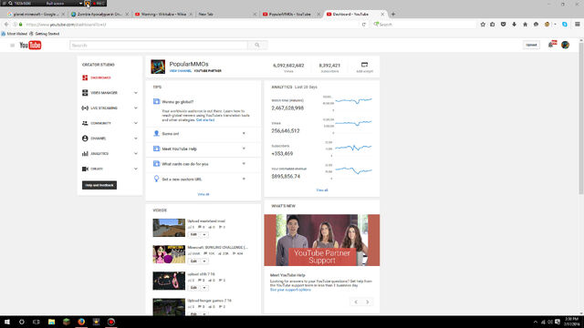Click the browser reload button
Viewport: 584px width, 328px height.
tap(364, 25)
